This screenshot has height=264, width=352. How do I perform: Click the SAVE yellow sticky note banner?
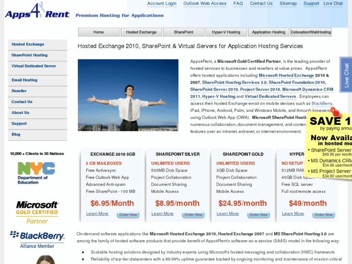click(x=329, y=145)
